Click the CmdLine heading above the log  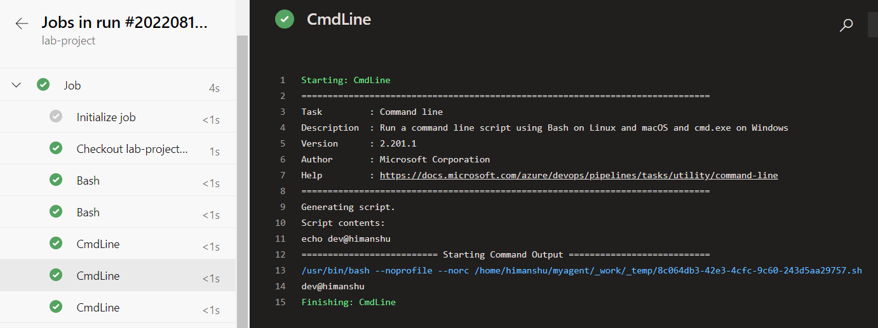pyautogui.click(x=339, y=19)
